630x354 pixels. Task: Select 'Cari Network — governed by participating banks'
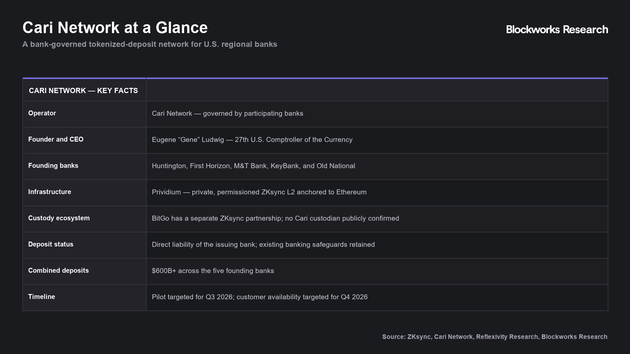[x=227, y=113]
